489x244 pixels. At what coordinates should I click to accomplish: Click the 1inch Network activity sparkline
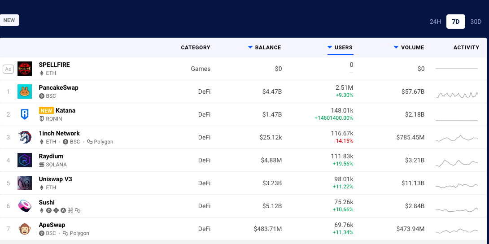click(x=457, y=138)
